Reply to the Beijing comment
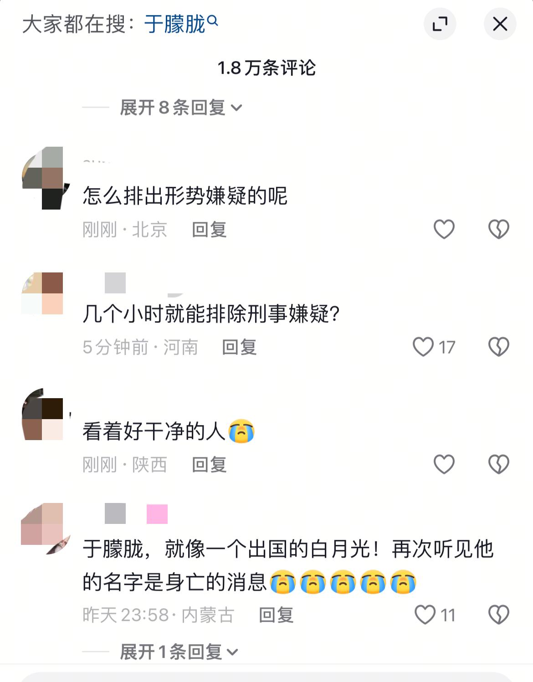 pyautogui.click(x=209, y=229)
